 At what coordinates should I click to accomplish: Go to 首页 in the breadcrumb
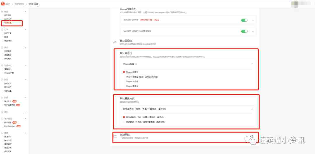click(8, 4)
